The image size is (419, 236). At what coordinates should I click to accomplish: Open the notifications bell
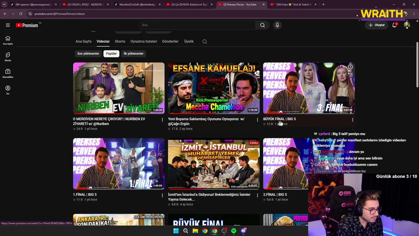coord(394,25)
